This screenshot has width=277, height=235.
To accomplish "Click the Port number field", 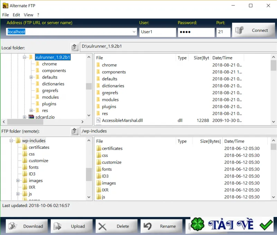I will coord(223,32).
